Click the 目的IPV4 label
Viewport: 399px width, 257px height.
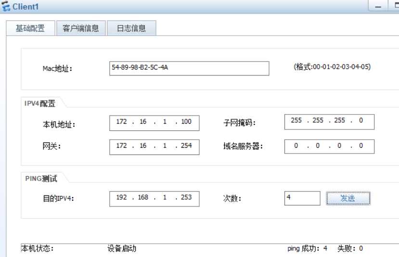coord(58,198)
